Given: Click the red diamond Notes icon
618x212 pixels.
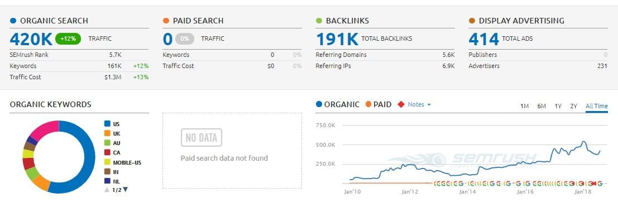Looking at the screenshot, I should [401, 104].
